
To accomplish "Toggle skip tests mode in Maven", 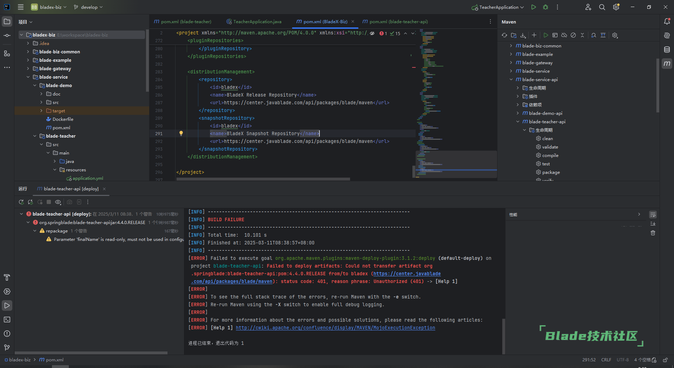I will (573, 35).
